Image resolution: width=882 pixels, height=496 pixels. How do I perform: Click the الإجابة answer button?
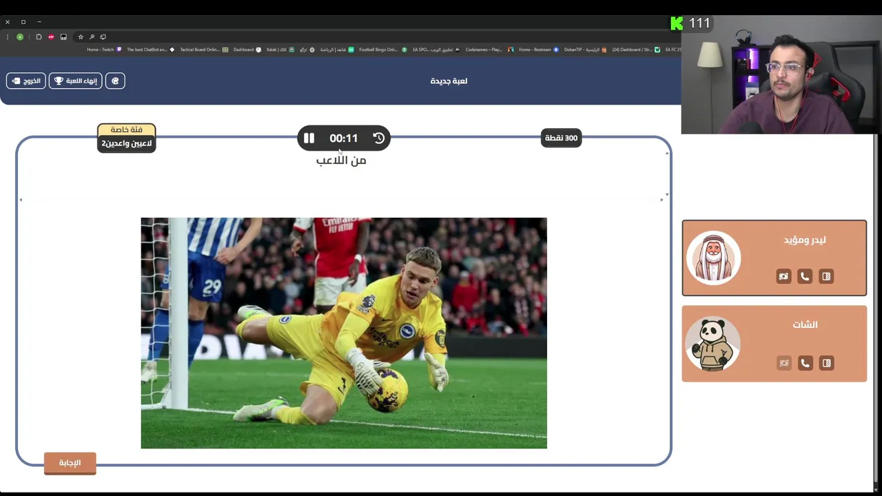[70, 463]
